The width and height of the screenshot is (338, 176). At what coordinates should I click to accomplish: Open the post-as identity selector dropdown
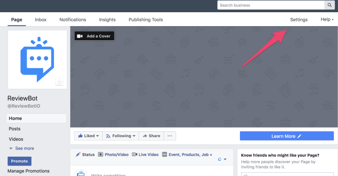222,159
